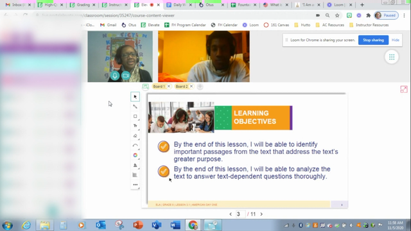Switch to Inbox browser tab

[x=17, y=4]
